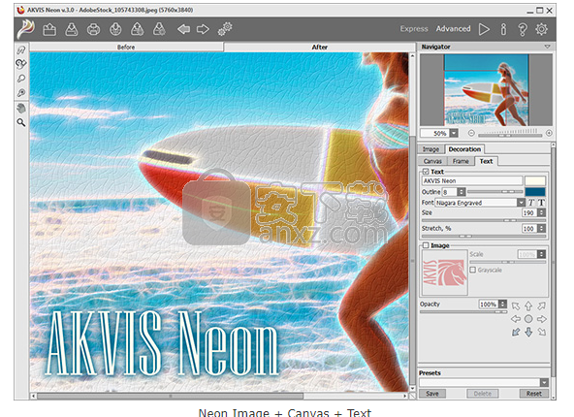Open the Canvas tab
Viewport: 574px width, 417px height.
pos(432,161)
